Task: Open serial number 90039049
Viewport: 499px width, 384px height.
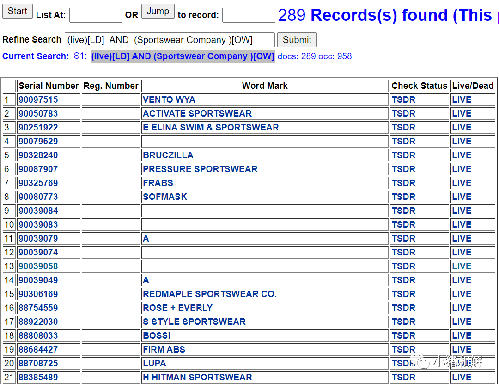Action: tap(38, 280)
